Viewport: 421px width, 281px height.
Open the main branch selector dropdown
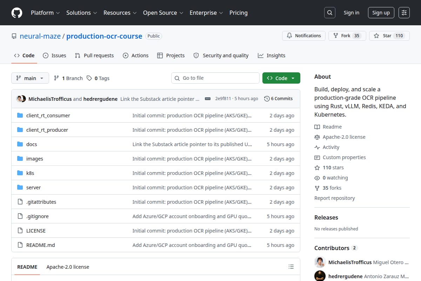point(30,78)
